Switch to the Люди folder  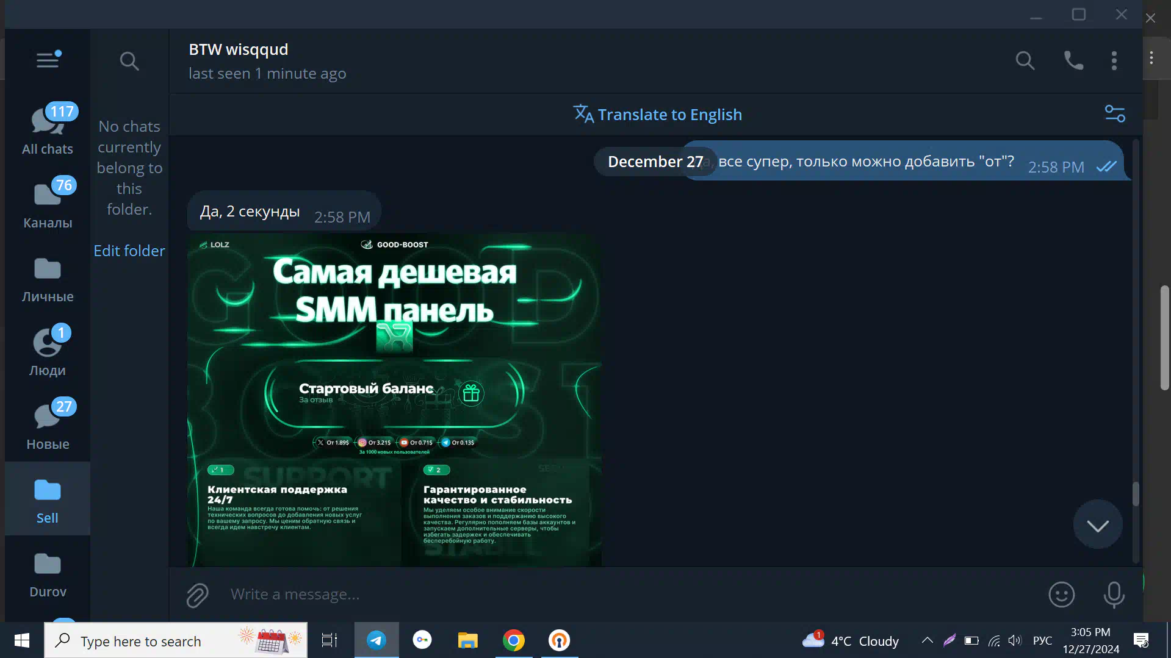(x=48, y=351)
